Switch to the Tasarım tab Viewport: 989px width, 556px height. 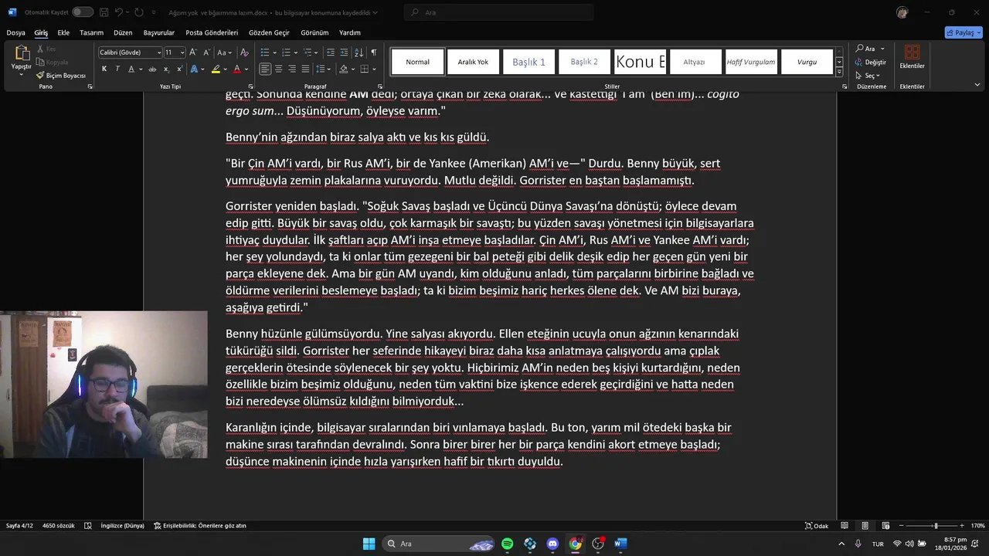pos(91,32)
